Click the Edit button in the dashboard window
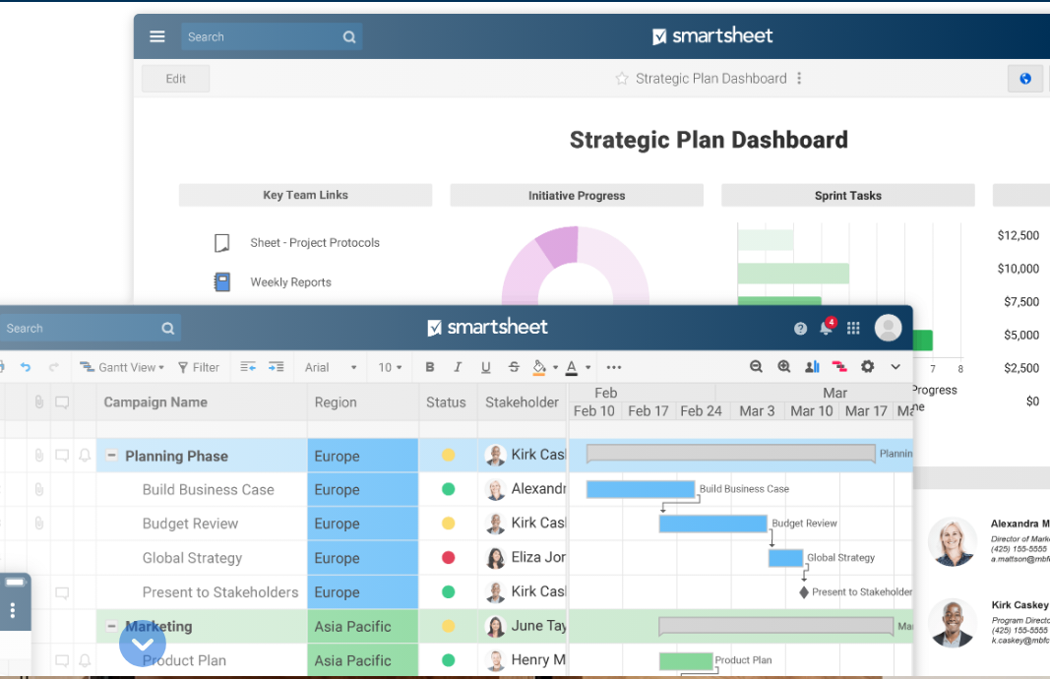 coord(175,79)
